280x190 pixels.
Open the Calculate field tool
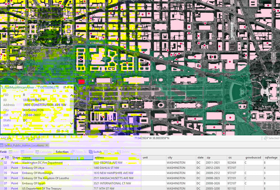click(x=43, y=152)
